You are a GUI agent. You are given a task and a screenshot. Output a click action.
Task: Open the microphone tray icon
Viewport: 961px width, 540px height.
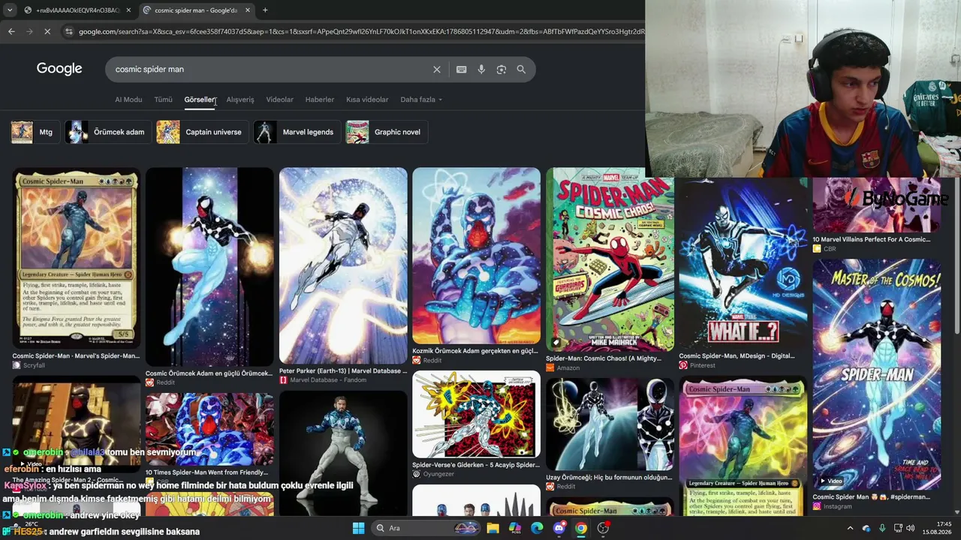click(882, 528)
